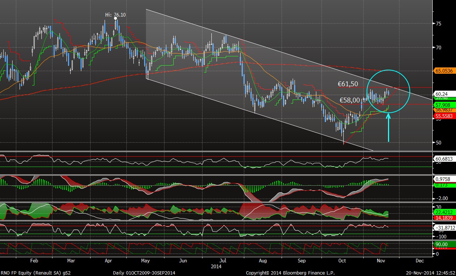Click the 60.6813 RSI value label

pyautogui.click(x=444, y=159)
